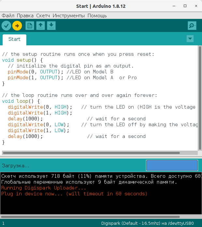
Task: Expand the tab options dropdown arrow
Action: 190,39
